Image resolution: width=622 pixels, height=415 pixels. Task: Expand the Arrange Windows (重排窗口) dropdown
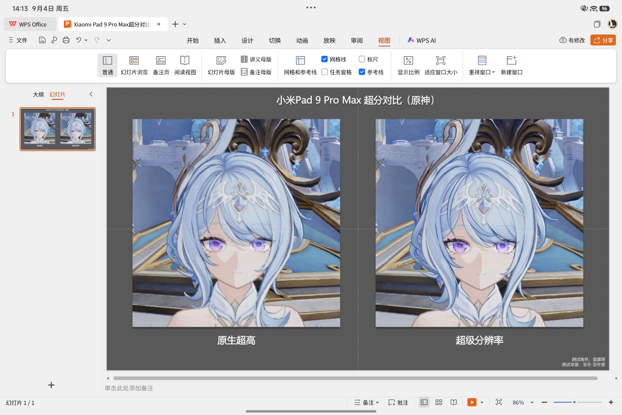pyautogui.click(x=482, y=65)
